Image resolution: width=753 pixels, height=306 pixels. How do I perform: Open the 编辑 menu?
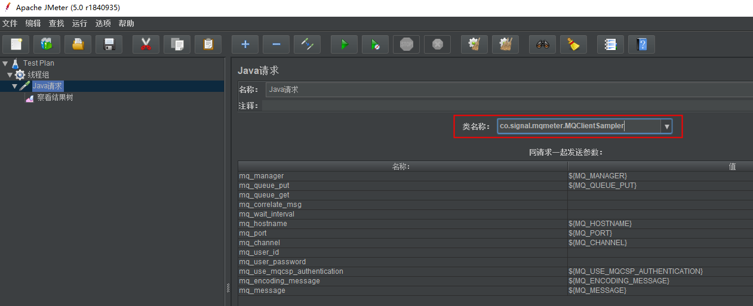(33, 23)
